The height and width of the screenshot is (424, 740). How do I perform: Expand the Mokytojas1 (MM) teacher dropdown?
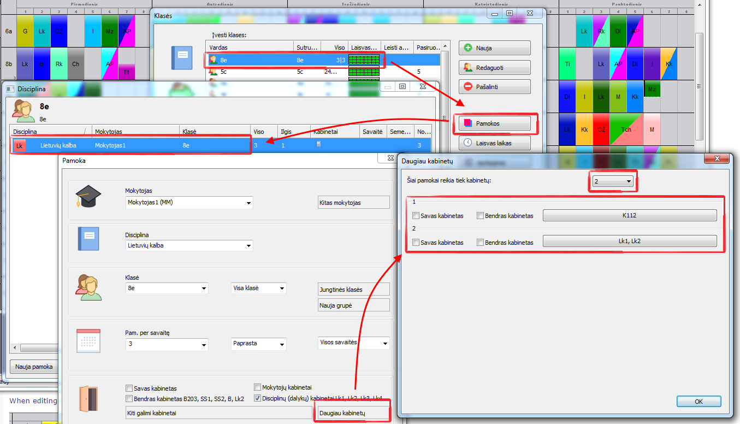click(x=248, y=203)
